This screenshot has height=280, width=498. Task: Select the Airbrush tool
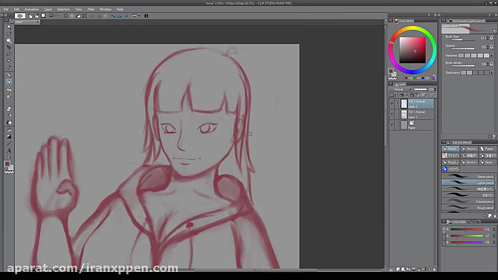tap(9, 95)
